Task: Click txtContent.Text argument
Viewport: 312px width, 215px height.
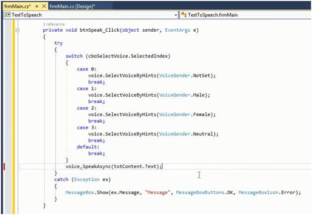Action: (135, 166)
